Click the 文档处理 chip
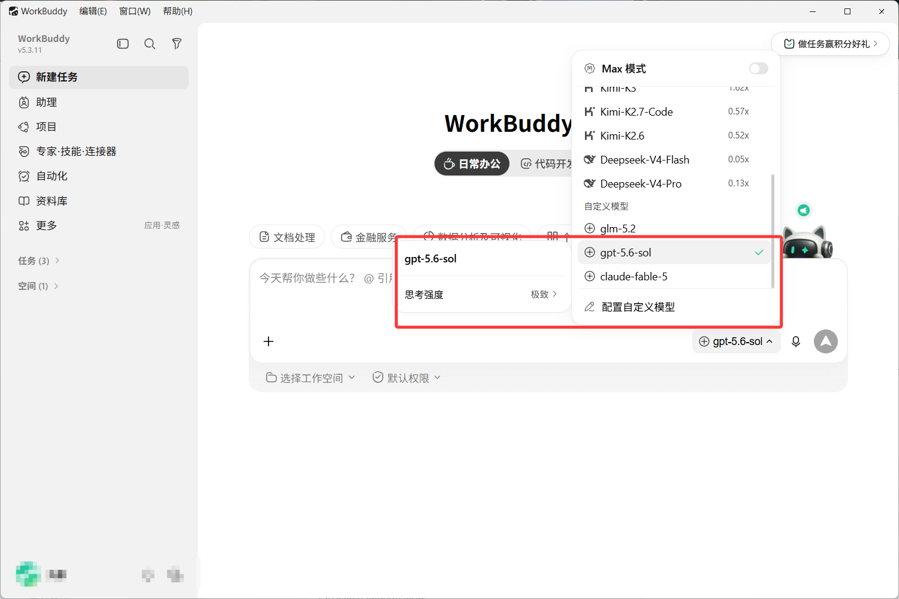Viewport: 899px width, 599px height. 286,237
